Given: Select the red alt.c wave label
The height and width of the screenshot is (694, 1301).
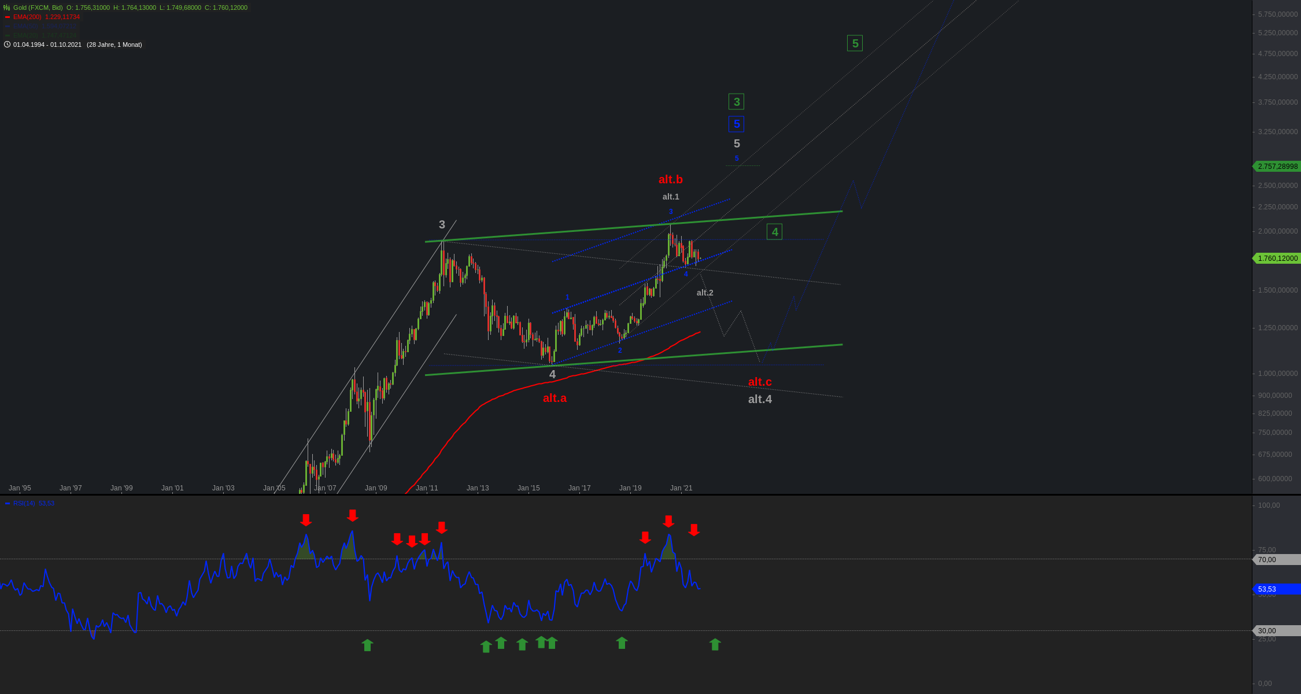Looking at the screenshot, I should click(x=760, y=382).
